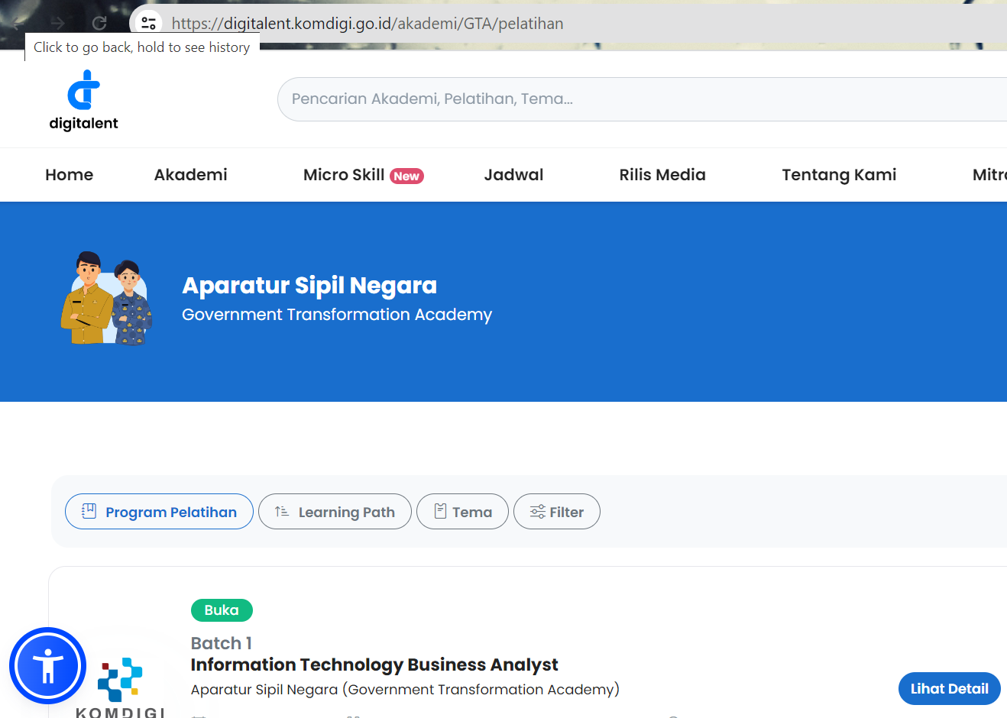Viewport: 1007px width, 718px height.
Task: Click the site information icon in address bar
Action: click(149, 24)
